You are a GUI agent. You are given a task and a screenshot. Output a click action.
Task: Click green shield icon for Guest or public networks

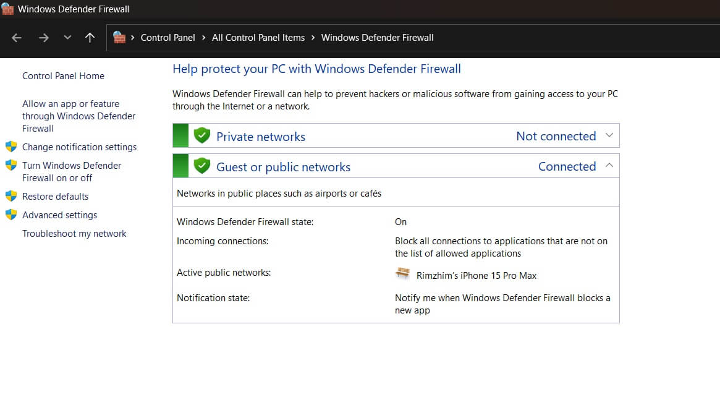tap(201, 166)
